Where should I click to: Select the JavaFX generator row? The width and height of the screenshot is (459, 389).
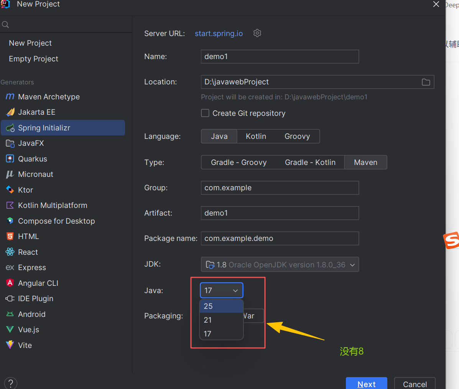coord(63,143)
